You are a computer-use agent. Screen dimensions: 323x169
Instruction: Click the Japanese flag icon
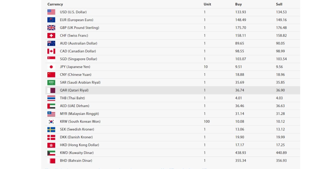click(x=51, y=67)
